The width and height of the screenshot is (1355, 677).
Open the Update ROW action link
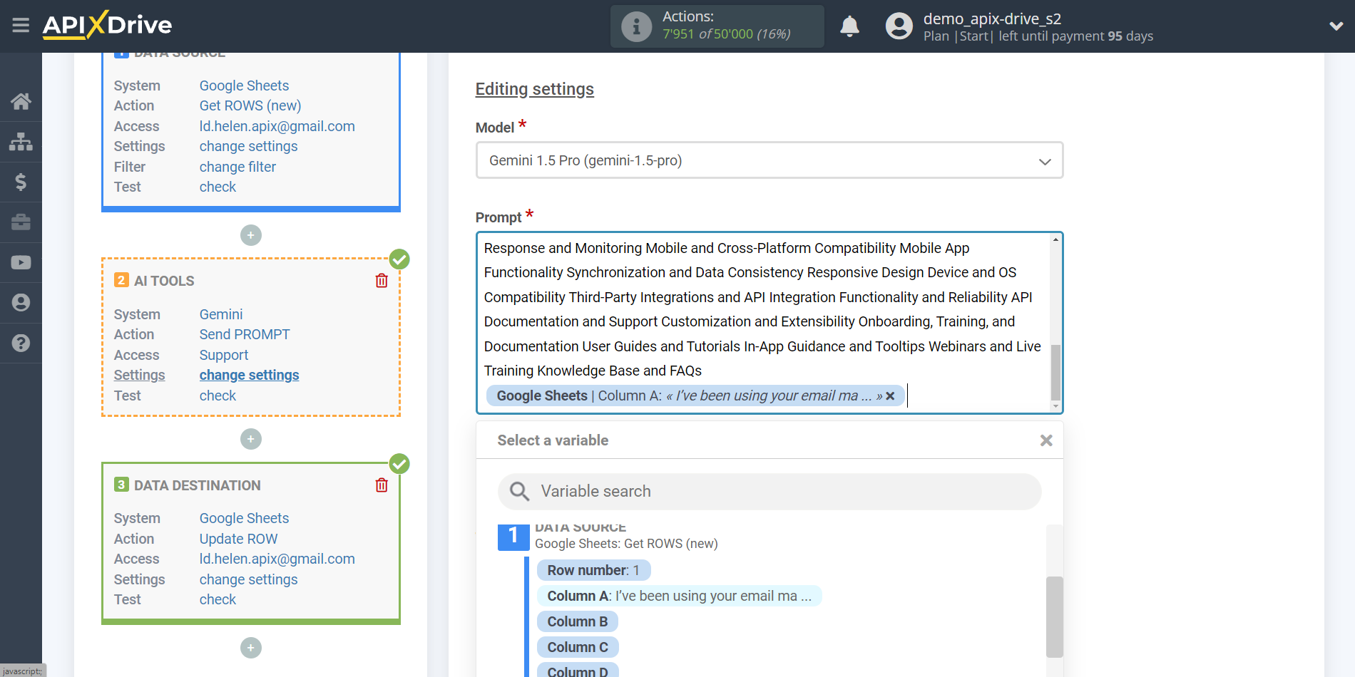[x=238, y=539]
